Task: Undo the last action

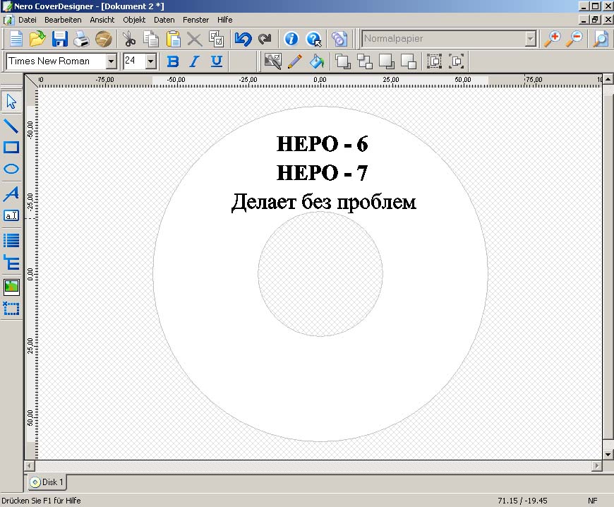Action: pyautogui.click(x=243, y=39)
